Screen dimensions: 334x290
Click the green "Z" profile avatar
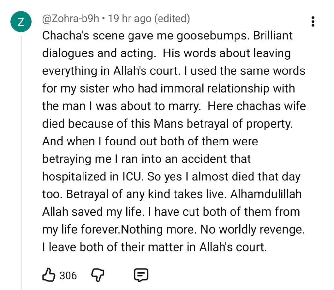(x=21, y=22)
